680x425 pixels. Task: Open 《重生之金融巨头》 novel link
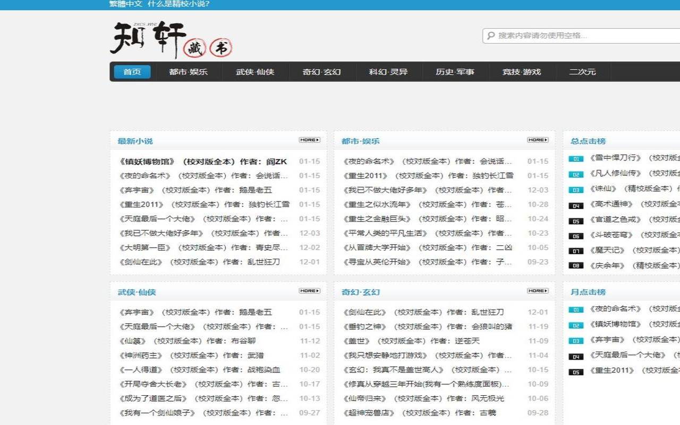coord(427,219)
